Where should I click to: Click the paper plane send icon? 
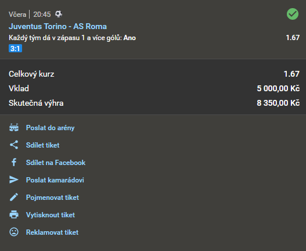(x=14, y=180)
